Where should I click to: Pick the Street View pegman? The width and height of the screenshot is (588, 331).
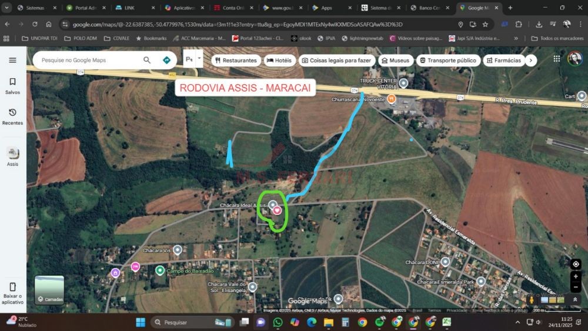click(532, 299)
